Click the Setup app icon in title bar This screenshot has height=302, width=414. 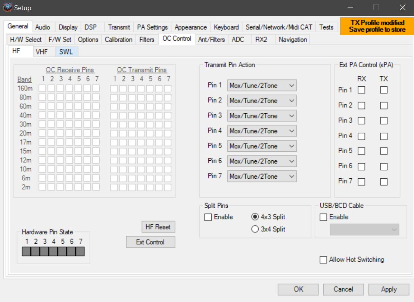click(x=7, y=7)
